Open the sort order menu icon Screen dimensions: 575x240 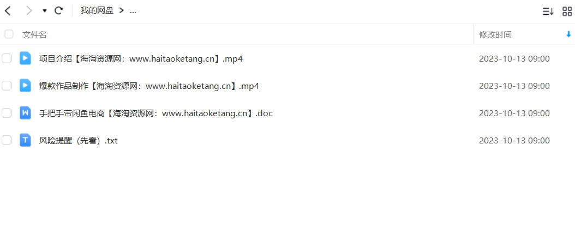pyautogui.click(x=548, y=11)
